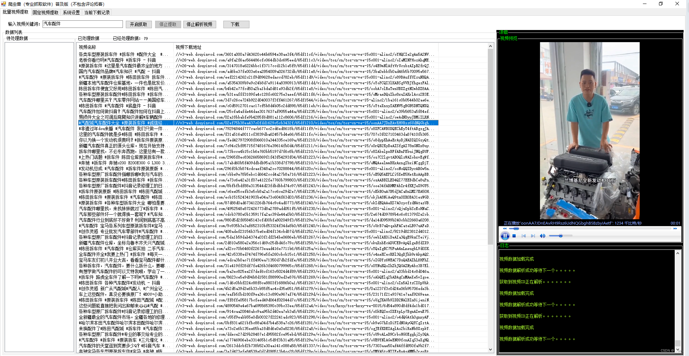Select the row 汽车配件的天堂逛到爽要多少?
Image resolution: width=689 pixels, height=356 pixels.
coord(258,346)
